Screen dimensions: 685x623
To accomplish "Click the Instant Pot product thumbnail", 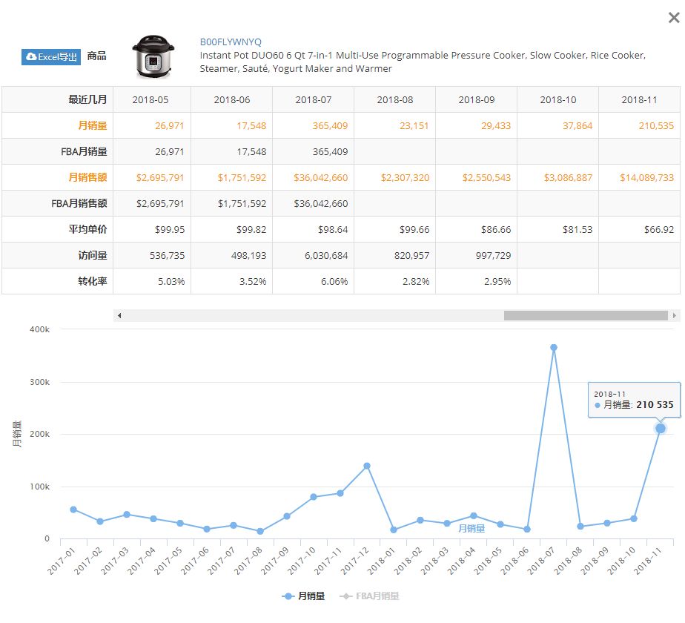I will point(153,56).
